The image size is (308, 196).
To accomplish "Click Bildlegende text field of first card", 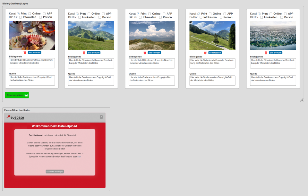I will point(32,63).
